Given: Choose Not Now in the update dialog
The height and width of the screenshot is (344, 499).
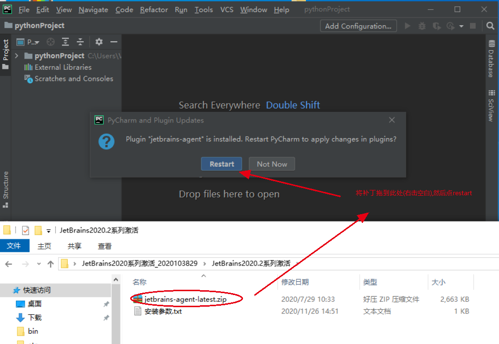Looking at the screenshot, I should [x=272, y=164].
